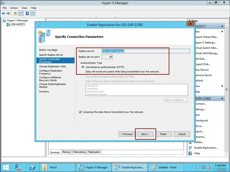
Task: Go to Specify Replica Server wizard step
Action: point(51,55)
